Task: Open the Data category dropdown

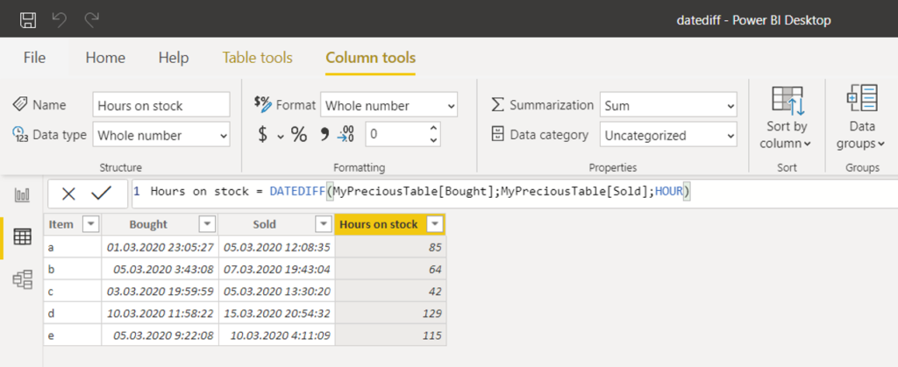Action: point(668,136)
